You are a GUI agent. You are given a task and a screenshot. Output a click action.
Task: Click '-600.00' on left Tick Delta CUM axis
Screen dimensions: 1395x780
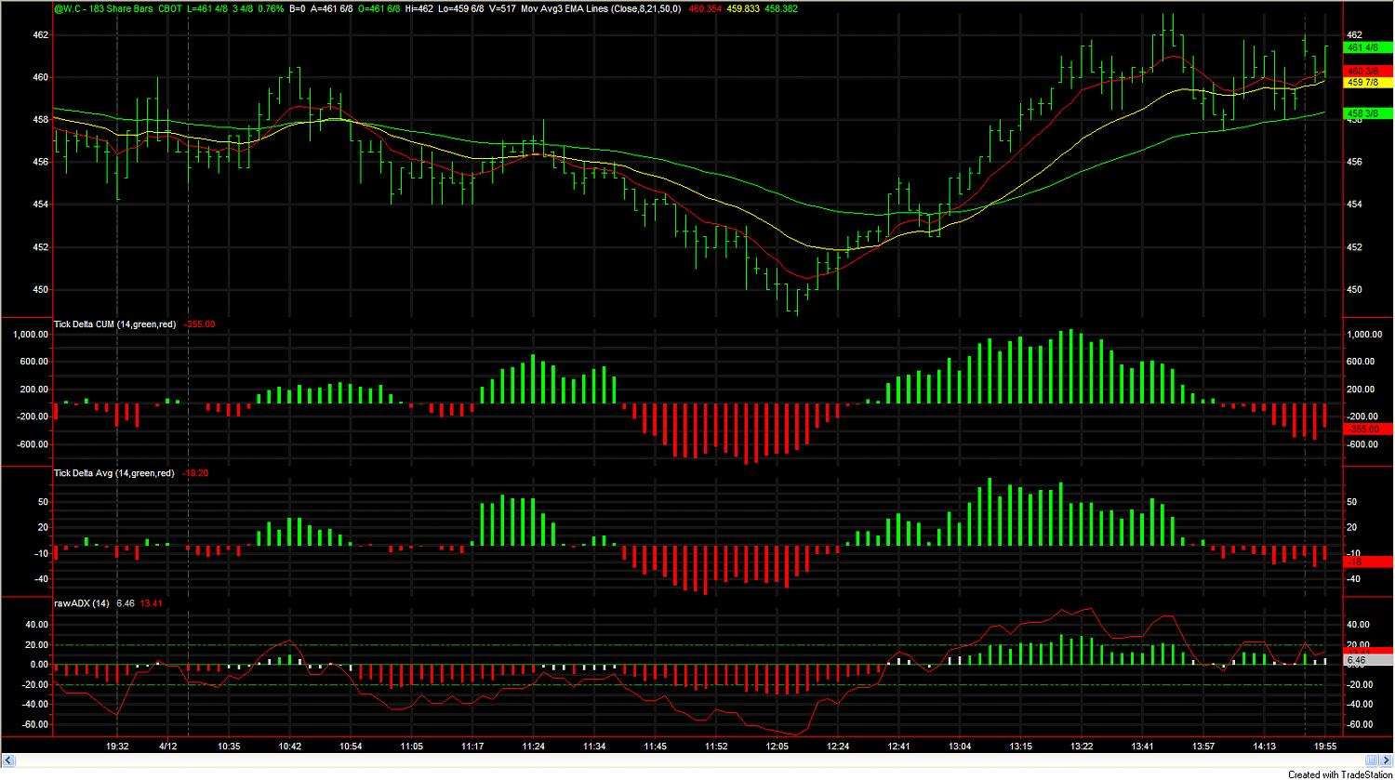coord(31,444)
